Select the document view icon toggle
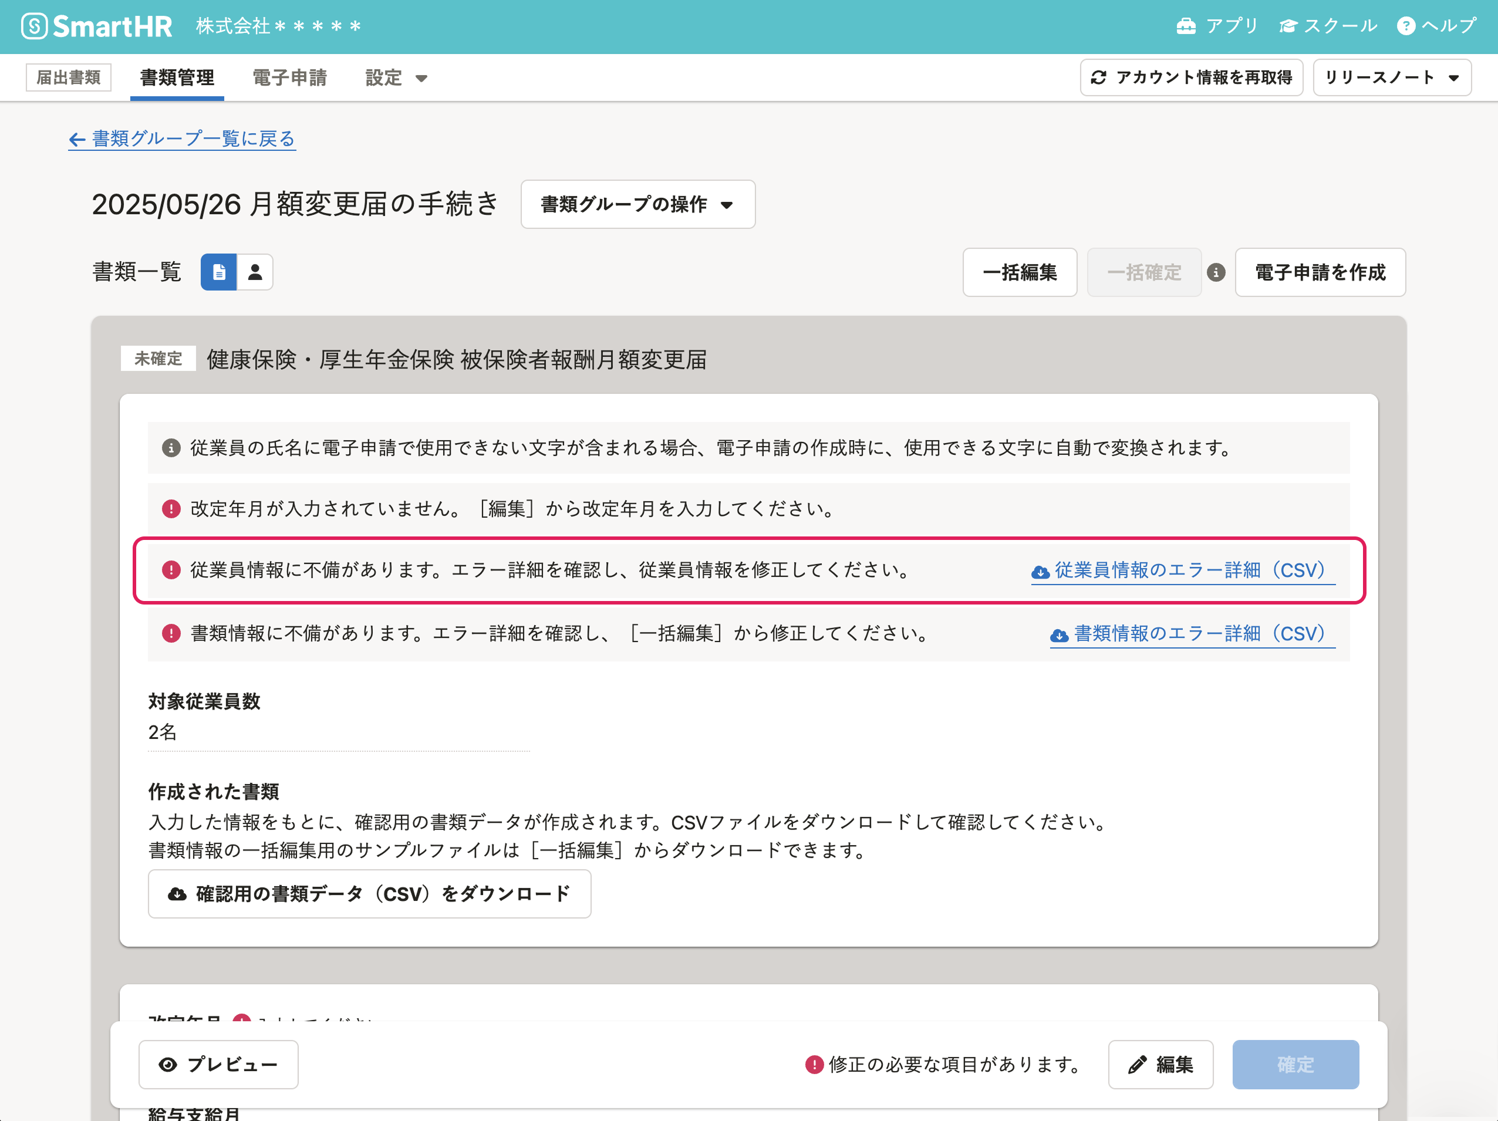The width and height of the screenshot is (1498, 1121). click(219, 272)
